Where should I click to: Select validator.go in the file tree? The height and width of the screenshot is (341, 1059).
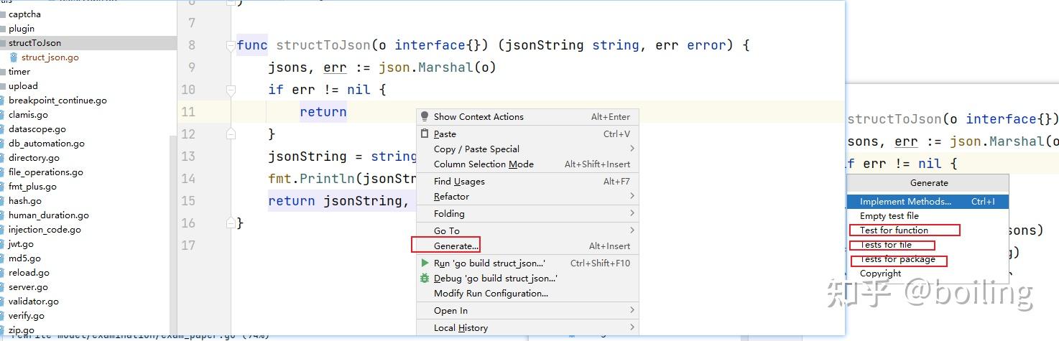click(33, 302)
